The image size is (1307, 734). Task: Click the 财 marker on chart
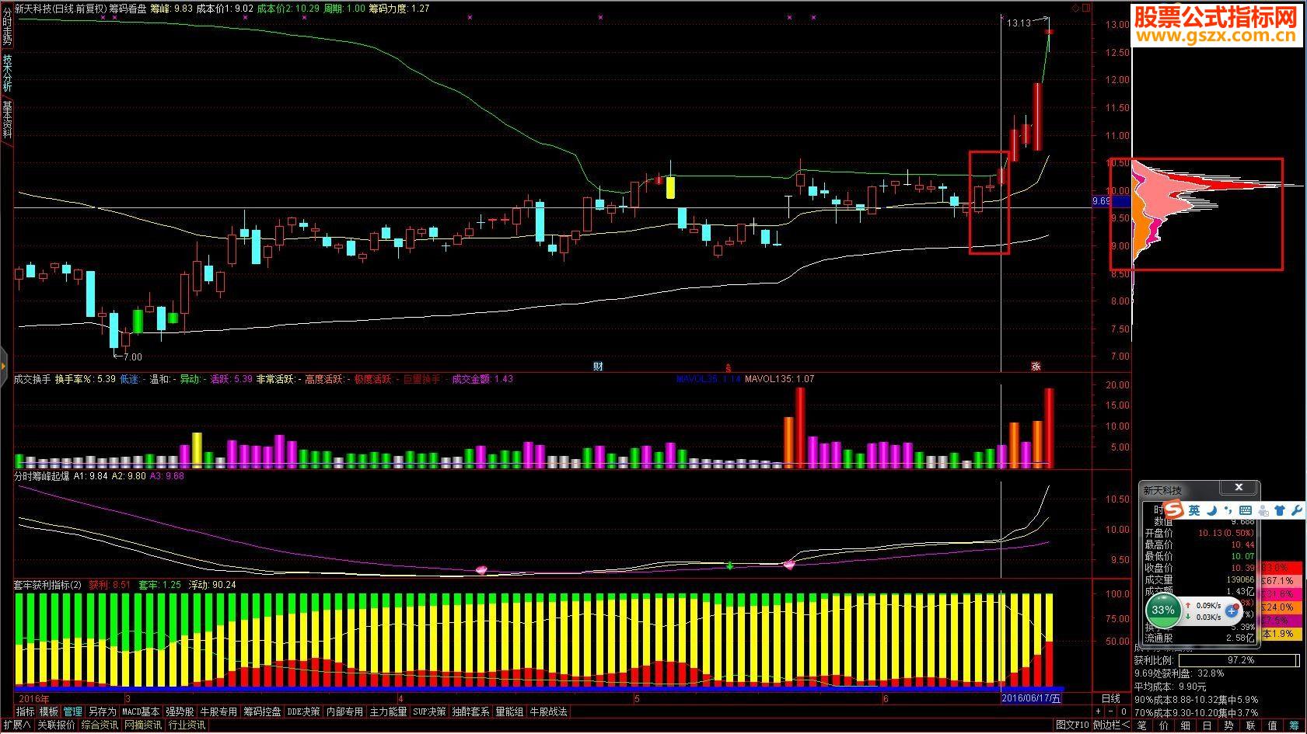coord(598,367)
